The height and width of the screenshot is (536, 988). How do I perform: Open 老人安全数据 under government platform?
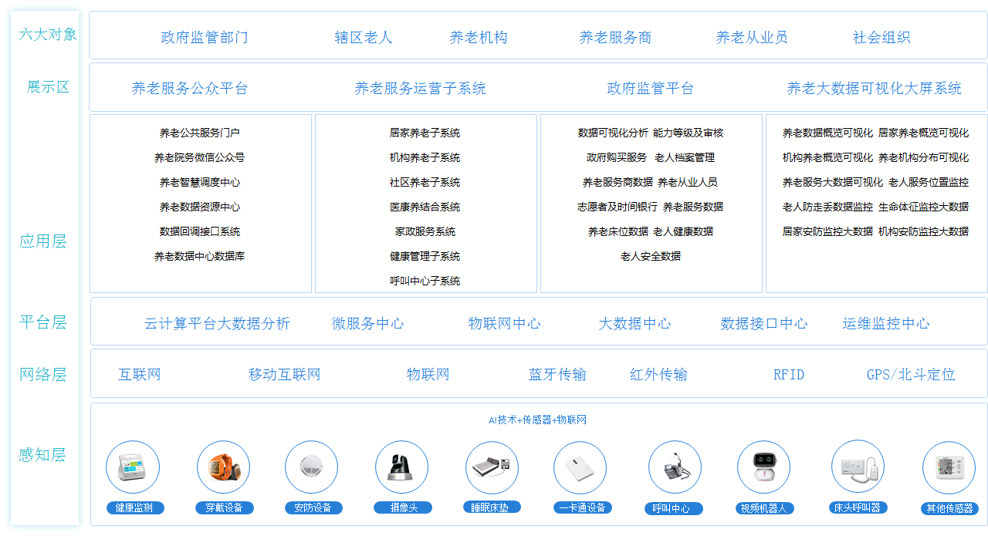(650, 256)
